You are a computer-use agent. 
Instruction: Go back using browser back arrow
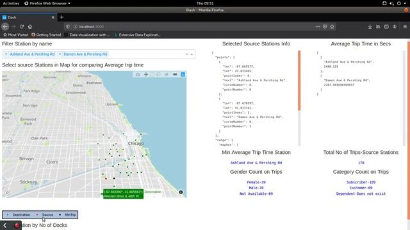pos(5,27)
